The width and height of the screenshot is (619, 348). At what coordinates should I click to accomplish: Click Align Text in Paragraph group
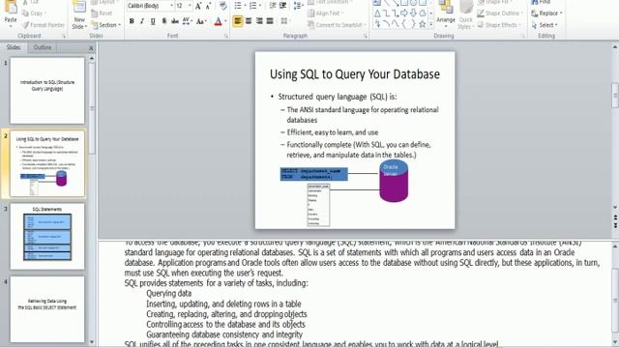click(326, 13)
